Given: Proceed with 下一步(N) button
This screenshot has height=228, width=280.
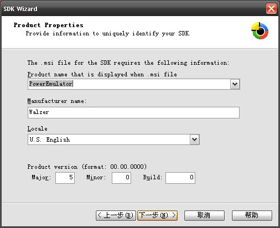Looking at the screenshot, I should click(157, 215).
